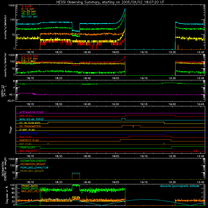This screenshot has height=208, width=208.
Task: Click the 0.3-0.8 MeV legend label
Action: [30, 58]
